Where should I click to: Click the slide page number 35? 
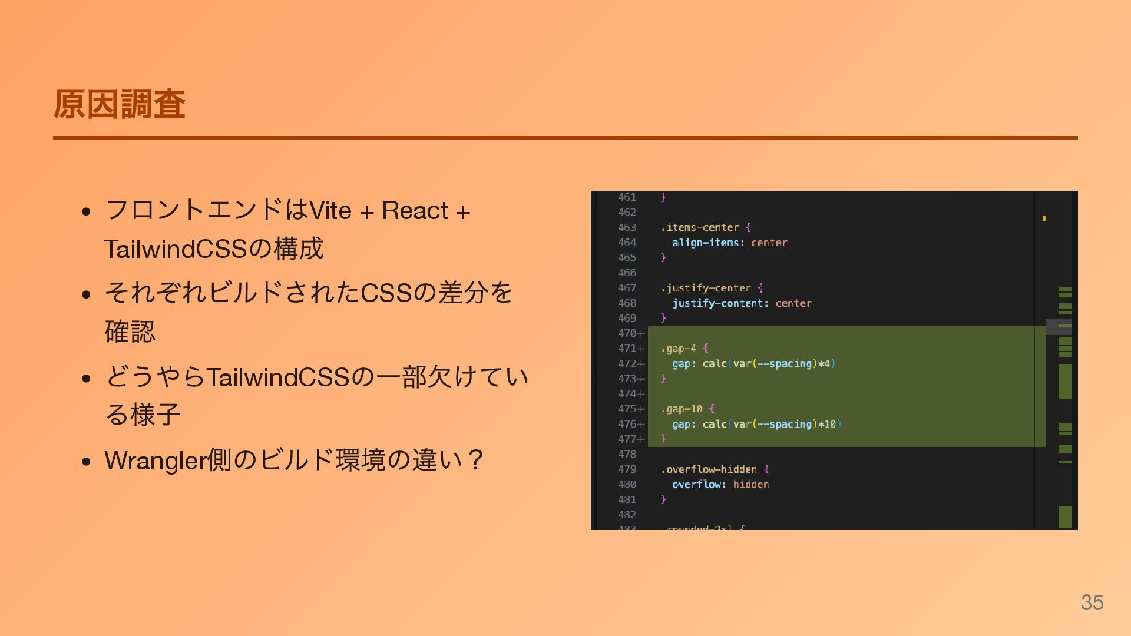point(1092,602)
